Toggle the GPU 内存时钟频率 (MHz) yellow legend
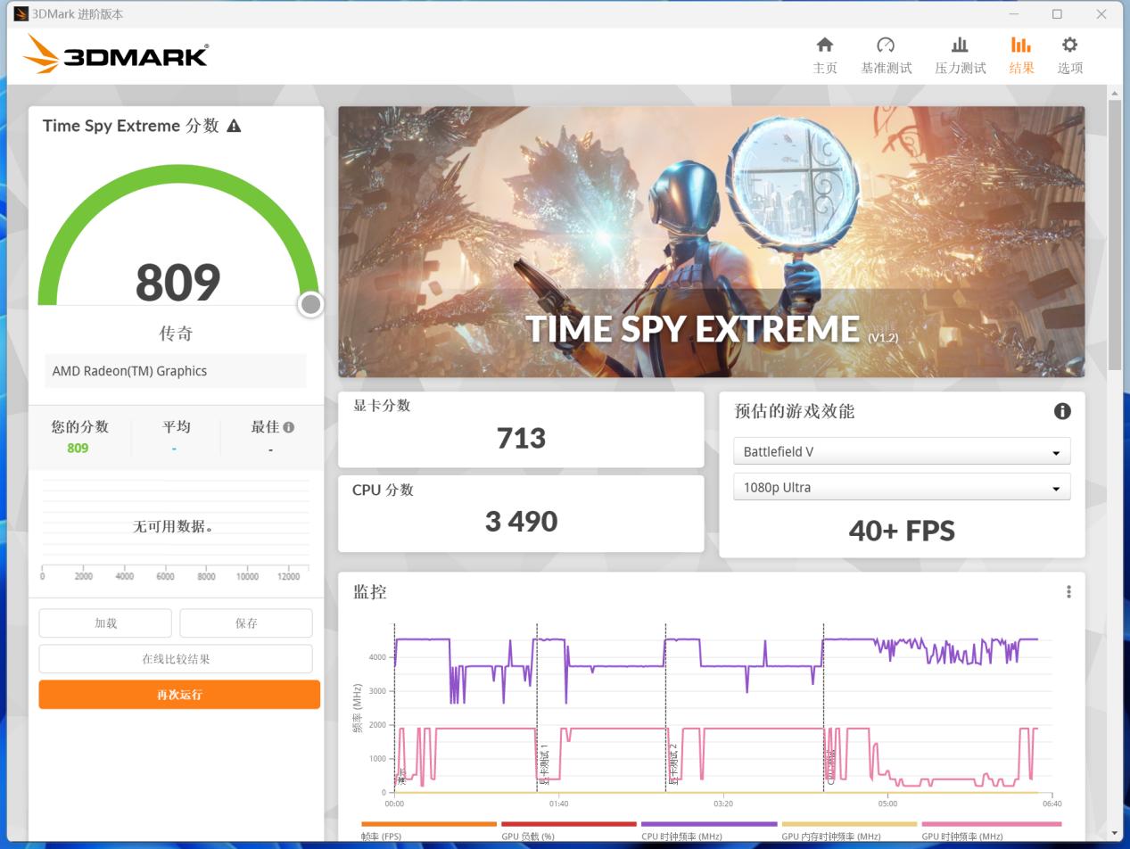1130x849 pixels. coord(849,831)
